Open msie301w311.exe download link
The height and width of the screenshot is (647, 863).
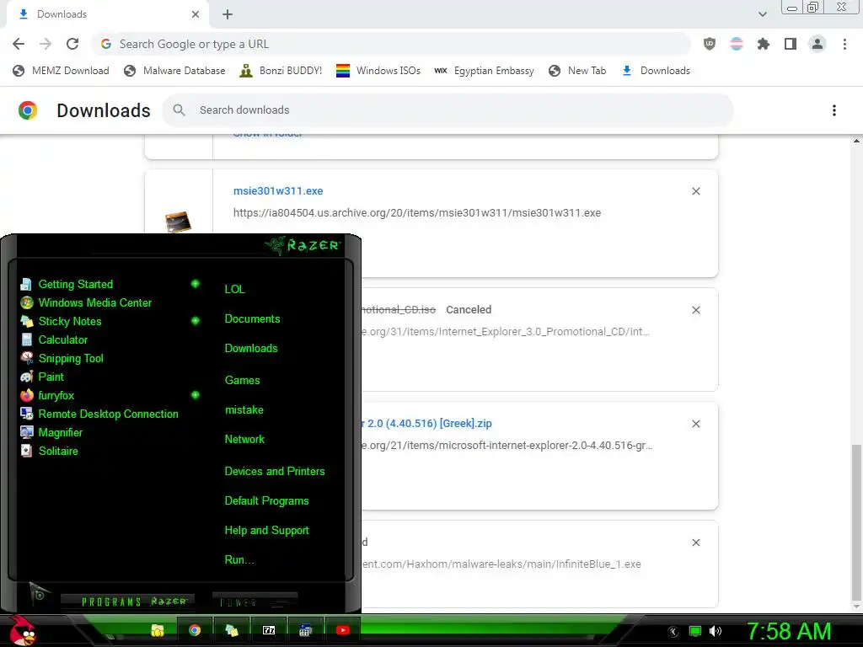click(278, 191)
